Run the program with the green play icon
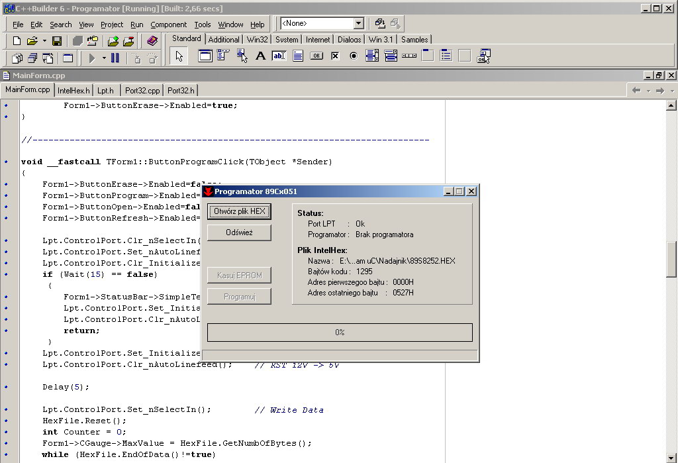The height and width of the screenshot is (463, 678). click(x=91, y=58)
